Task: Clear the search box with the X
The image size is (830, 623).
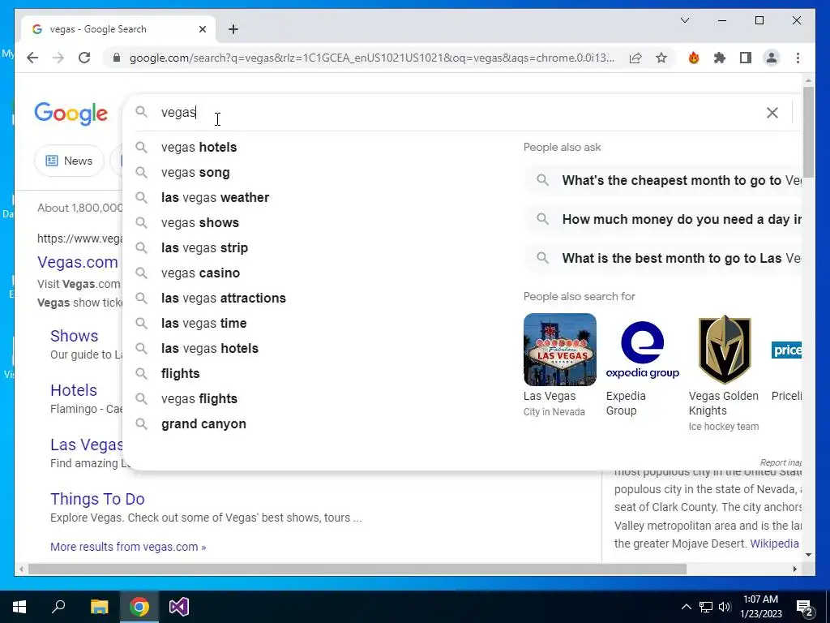Action: point(772,112)
